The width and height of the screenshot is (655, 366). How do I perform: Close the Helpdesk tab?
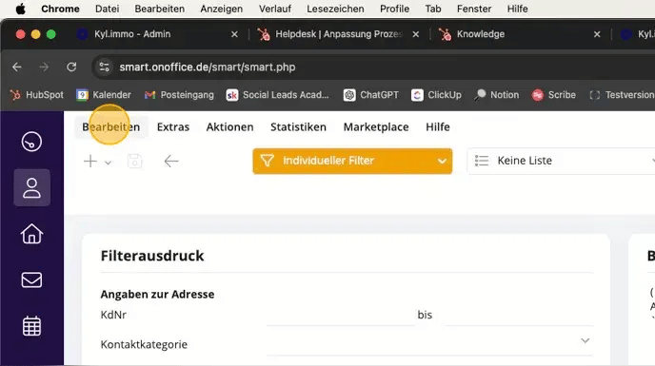(x=416, y=34)
